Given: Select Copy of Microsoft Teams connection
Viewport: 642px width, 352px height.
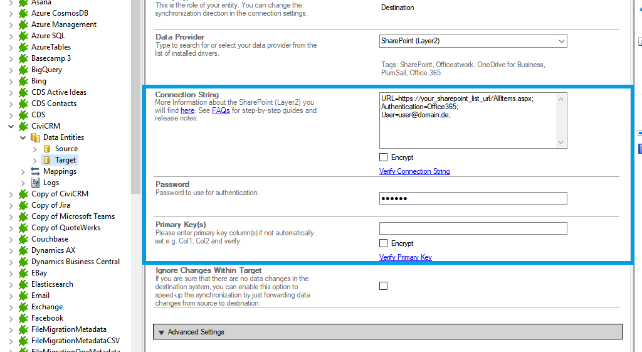Looking at the screenshot, I should (x=73, y=216).
